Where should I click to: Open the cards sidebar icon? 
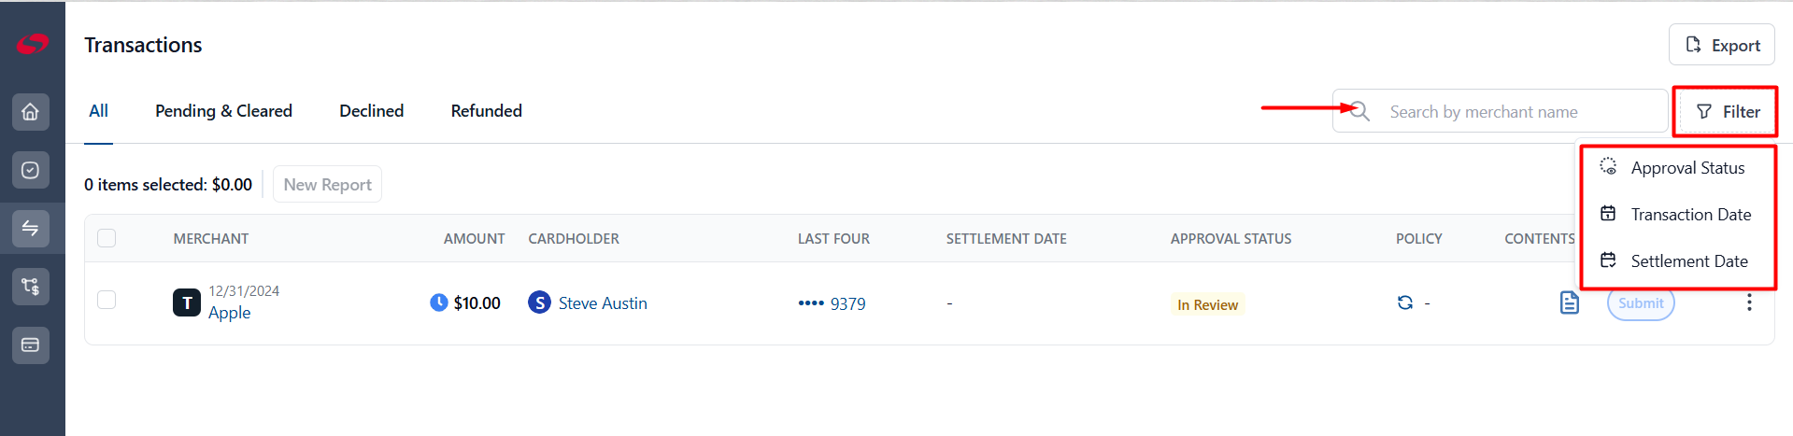tap(31, 345)
